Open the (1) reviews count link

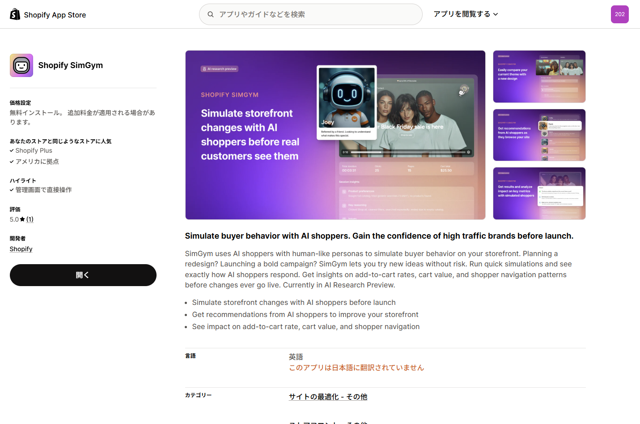coord(30,219)
